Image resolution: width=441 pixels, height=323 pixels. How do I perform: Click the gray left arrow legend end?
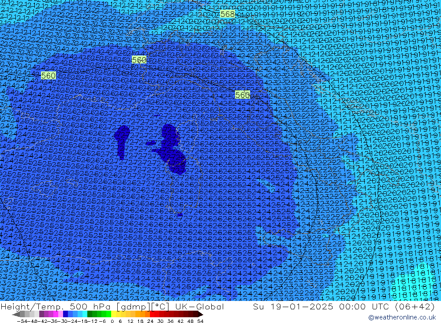point(16,314)
